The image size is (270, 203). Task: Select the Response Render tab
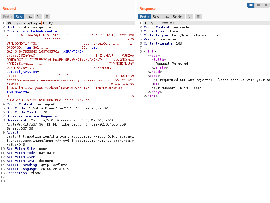click(178, 16)
